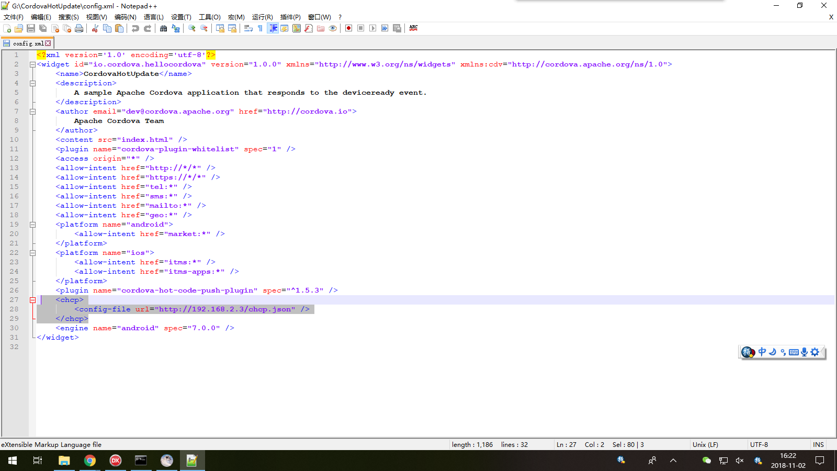Open the Folder as Workspace icon
The height and width of the screenshot is (471, 837).
pos(321,28)
